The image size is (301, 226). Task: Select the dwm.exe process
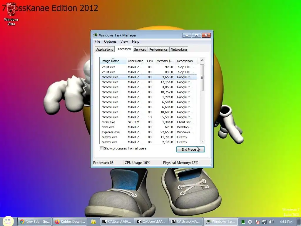(x=148, y=127)
